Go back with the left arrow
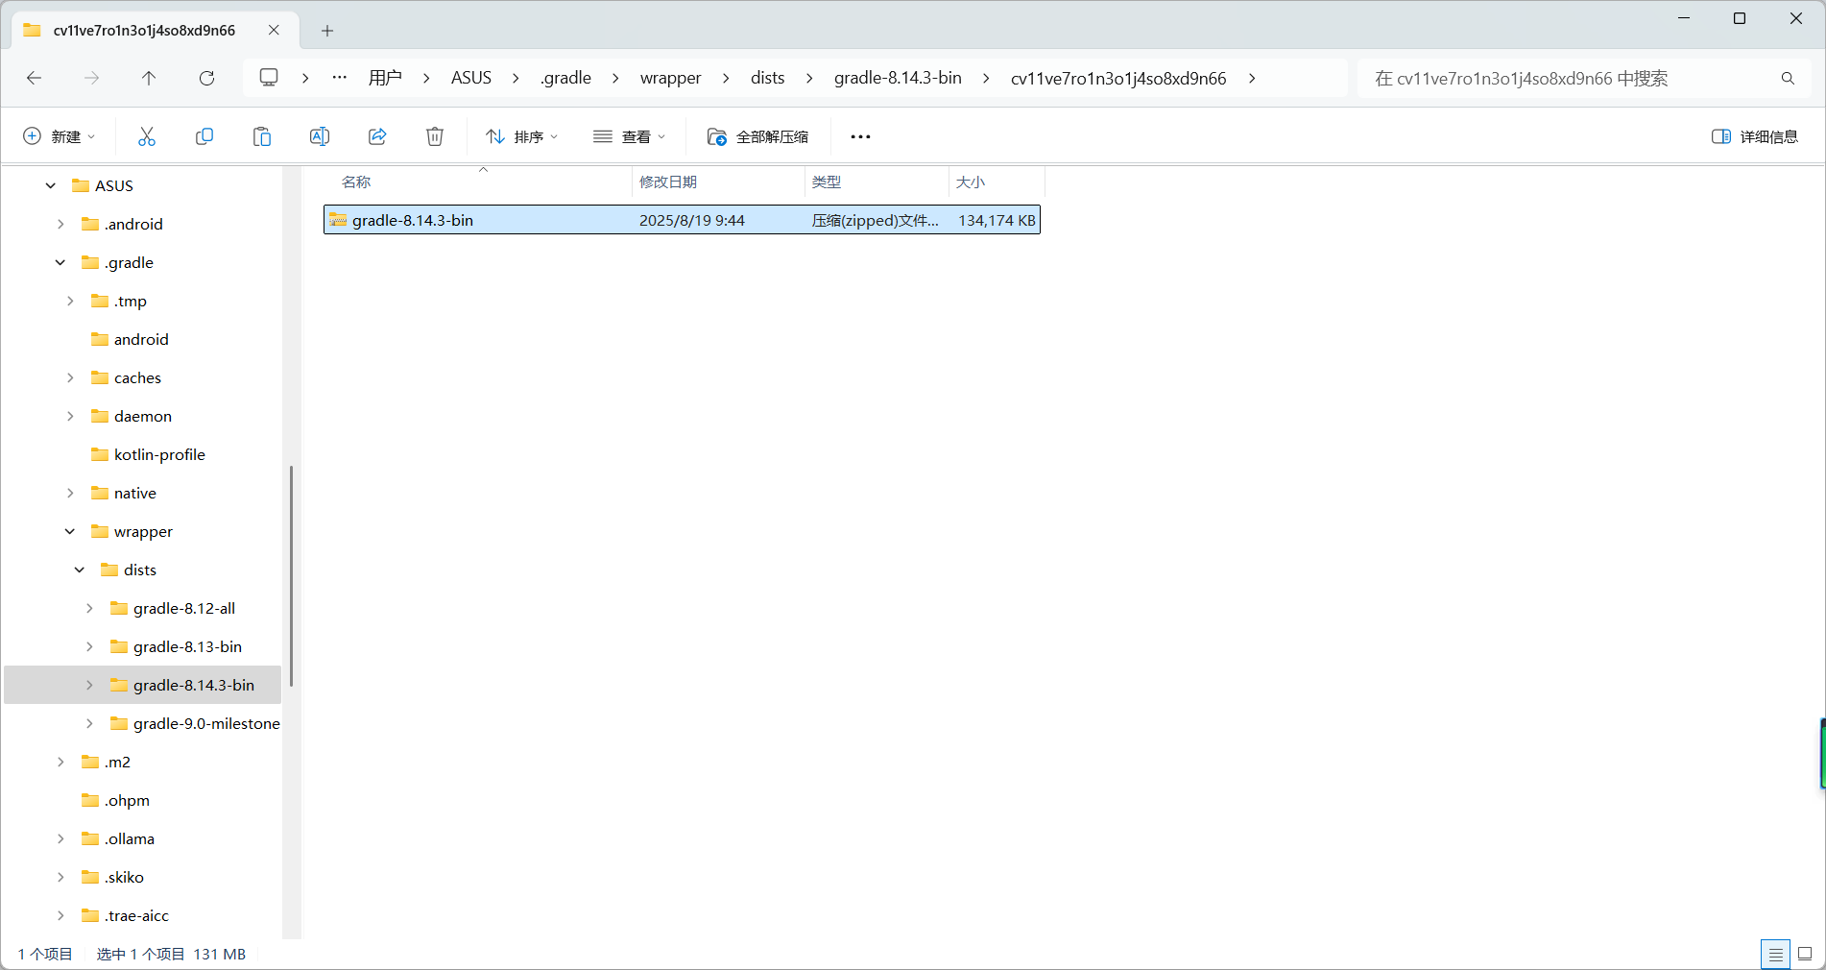This screenshot has height=970, width=1826. click(x=35, y=78)
